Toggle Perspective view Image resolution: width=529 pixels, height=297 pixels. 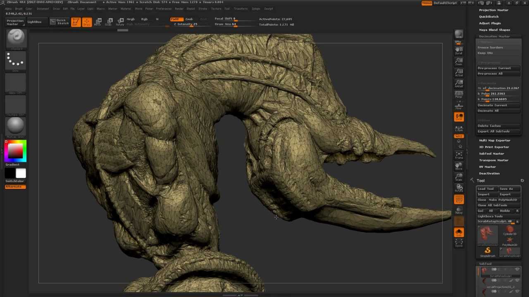[459, 94]
